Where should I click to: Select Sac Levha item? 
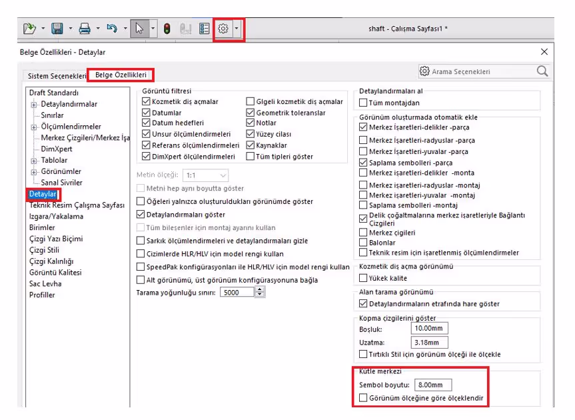tap(45, 284)
